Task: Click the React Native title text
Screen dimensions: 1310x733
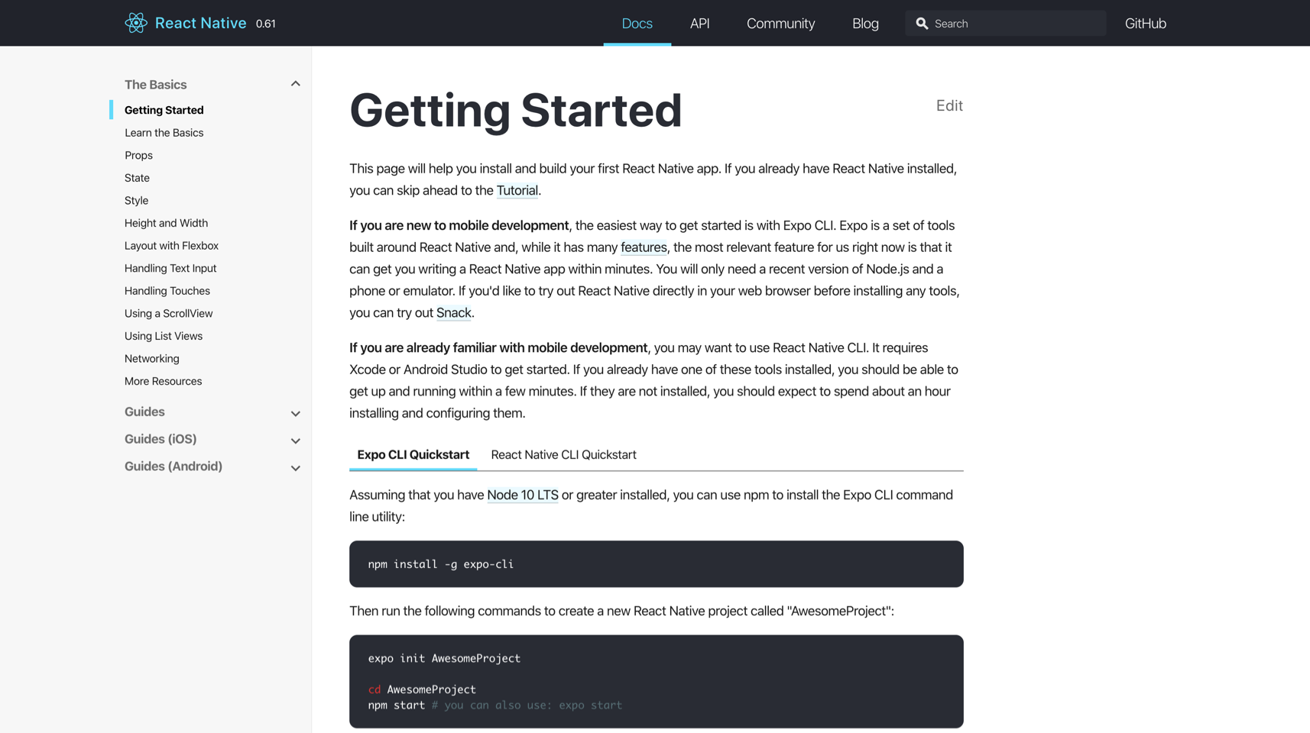Action: click(200, 23)
